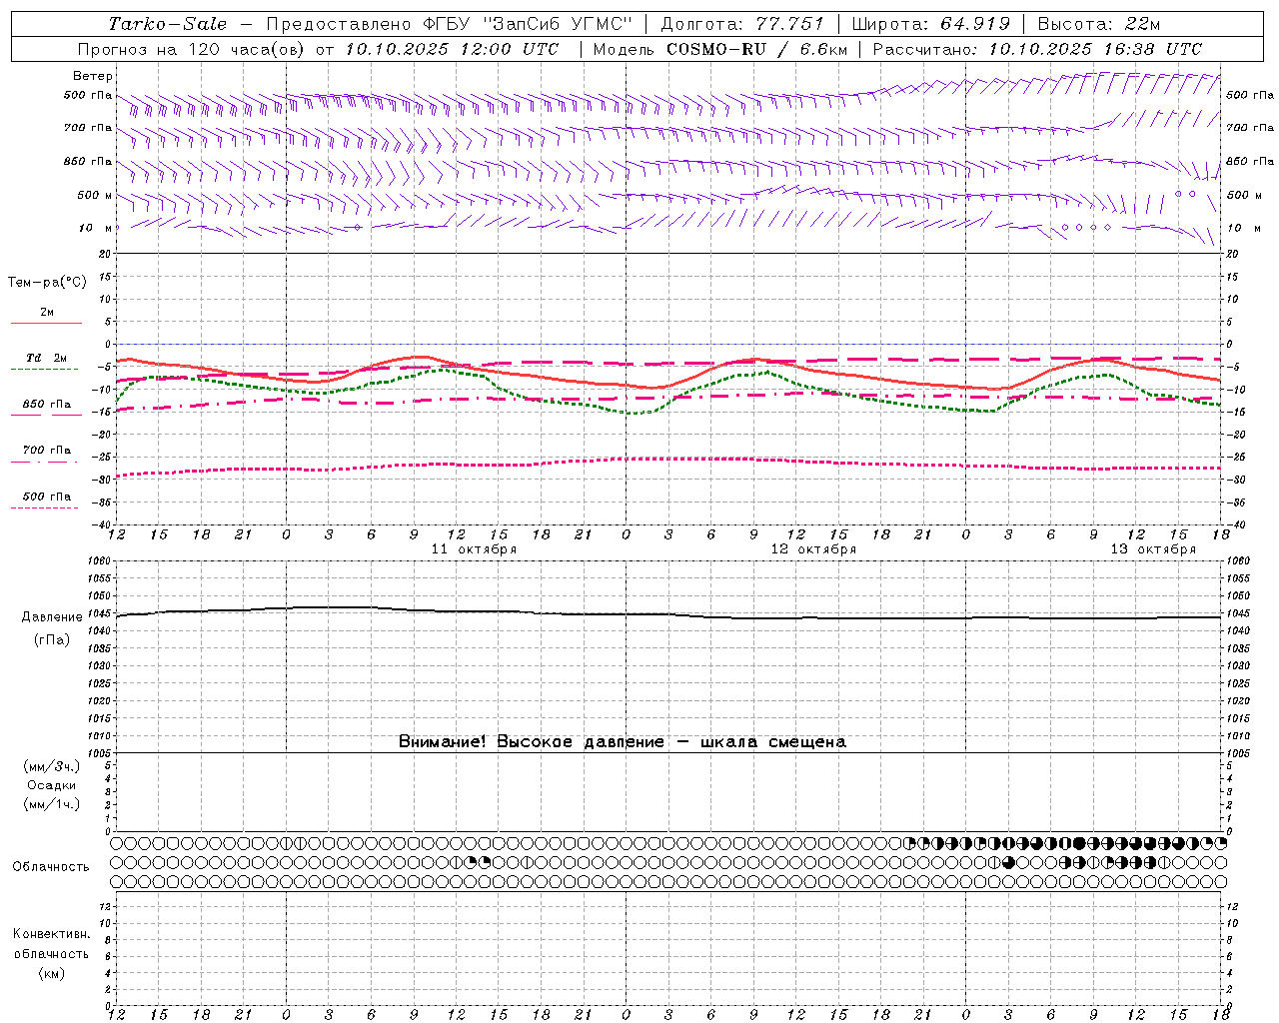Click the 11 октября date label
Image resolution: width=1279 pixels, height=1023 pixels.
[474, 549]
